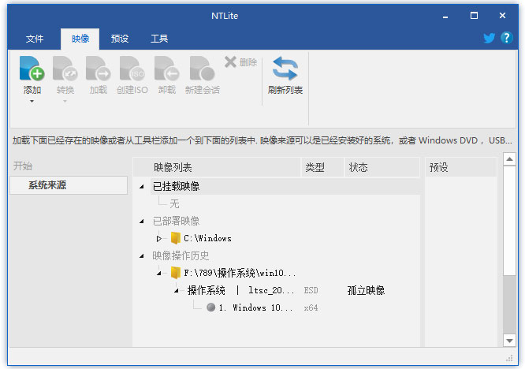Collapse the F:\789\操作系统 folder node
Screen dimensions: 525x369
(159, 274)
